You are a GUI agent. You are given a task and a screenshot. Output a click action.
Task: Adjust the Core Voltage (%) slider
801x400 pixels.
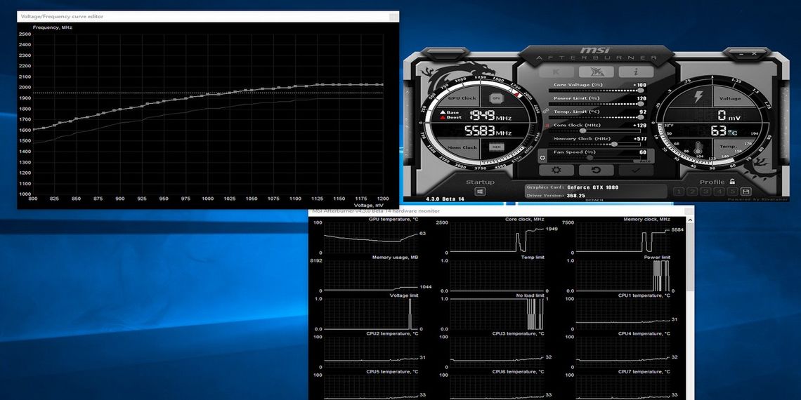[x=596, y=91]
